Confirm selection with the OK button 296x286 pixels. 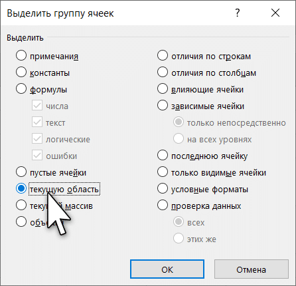pos(167,269)
